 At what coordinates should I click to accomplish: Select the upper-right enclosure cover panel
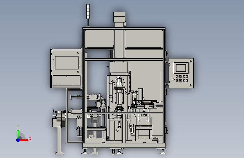click(144, 39)
